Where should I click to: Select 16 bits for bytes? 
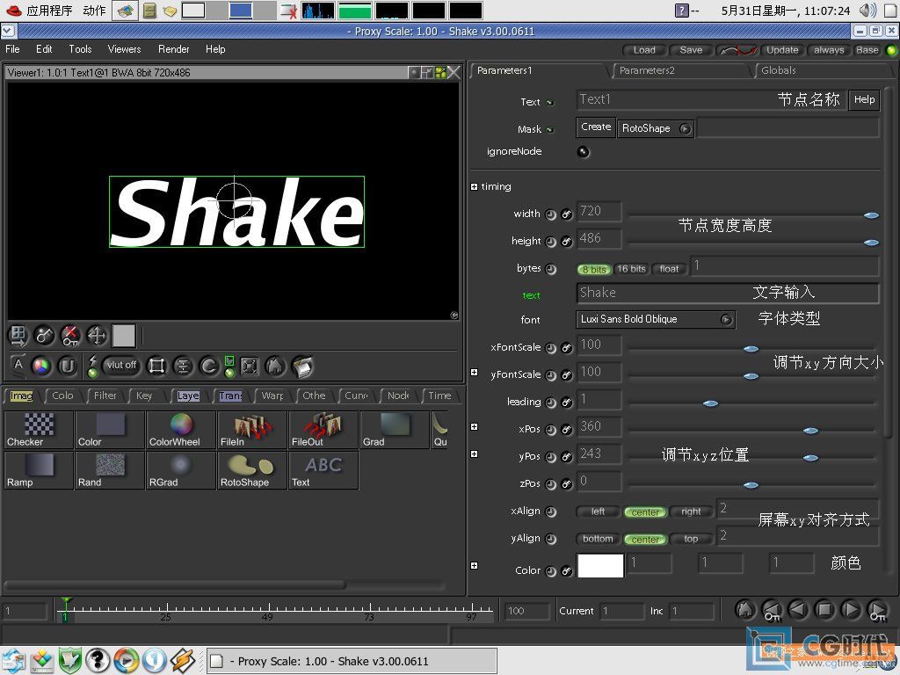(x=631, y=269)
